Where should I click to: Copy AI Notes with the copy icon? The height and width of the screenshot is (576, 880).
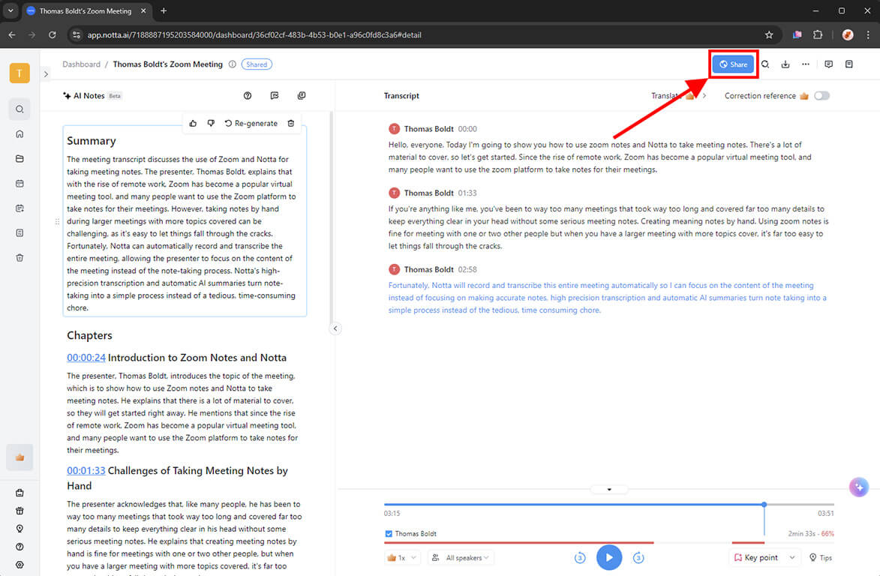coord(302,96)
